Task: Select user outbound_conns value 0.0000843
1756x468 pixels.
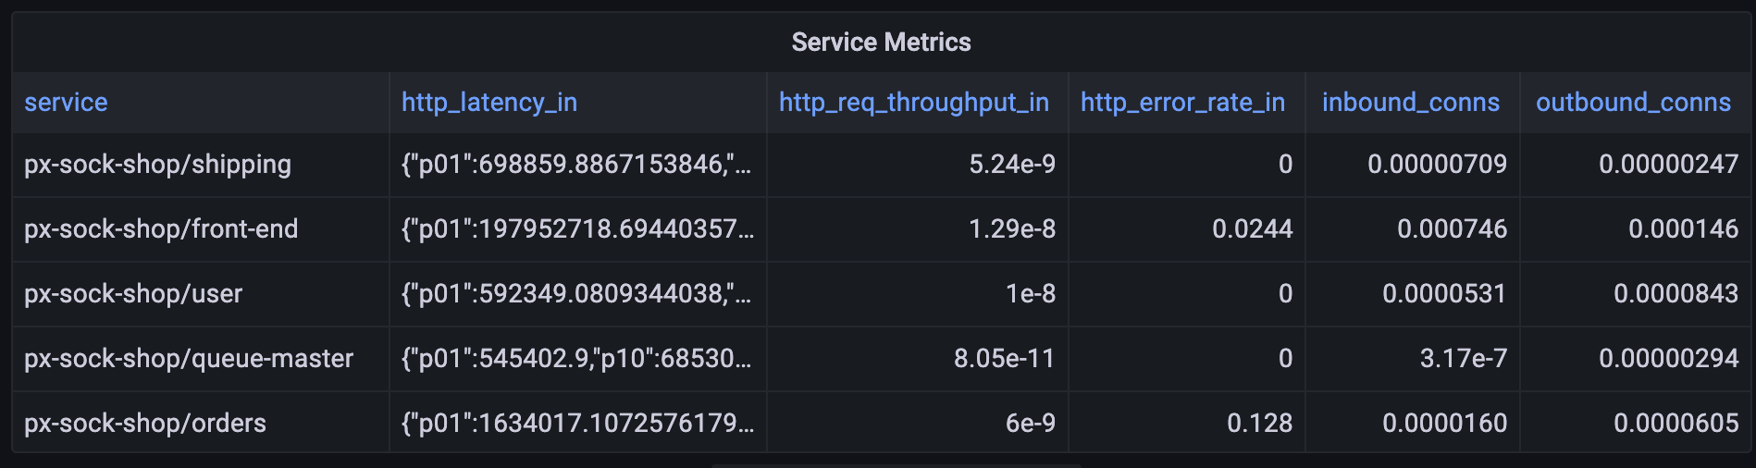Action: 1676,294
